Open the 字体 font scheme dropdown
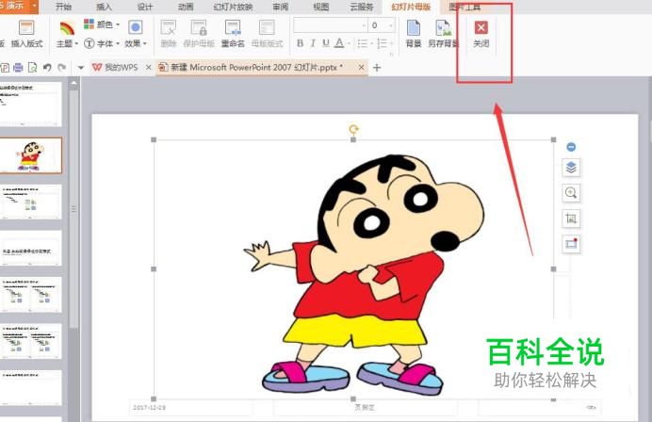 102,43
